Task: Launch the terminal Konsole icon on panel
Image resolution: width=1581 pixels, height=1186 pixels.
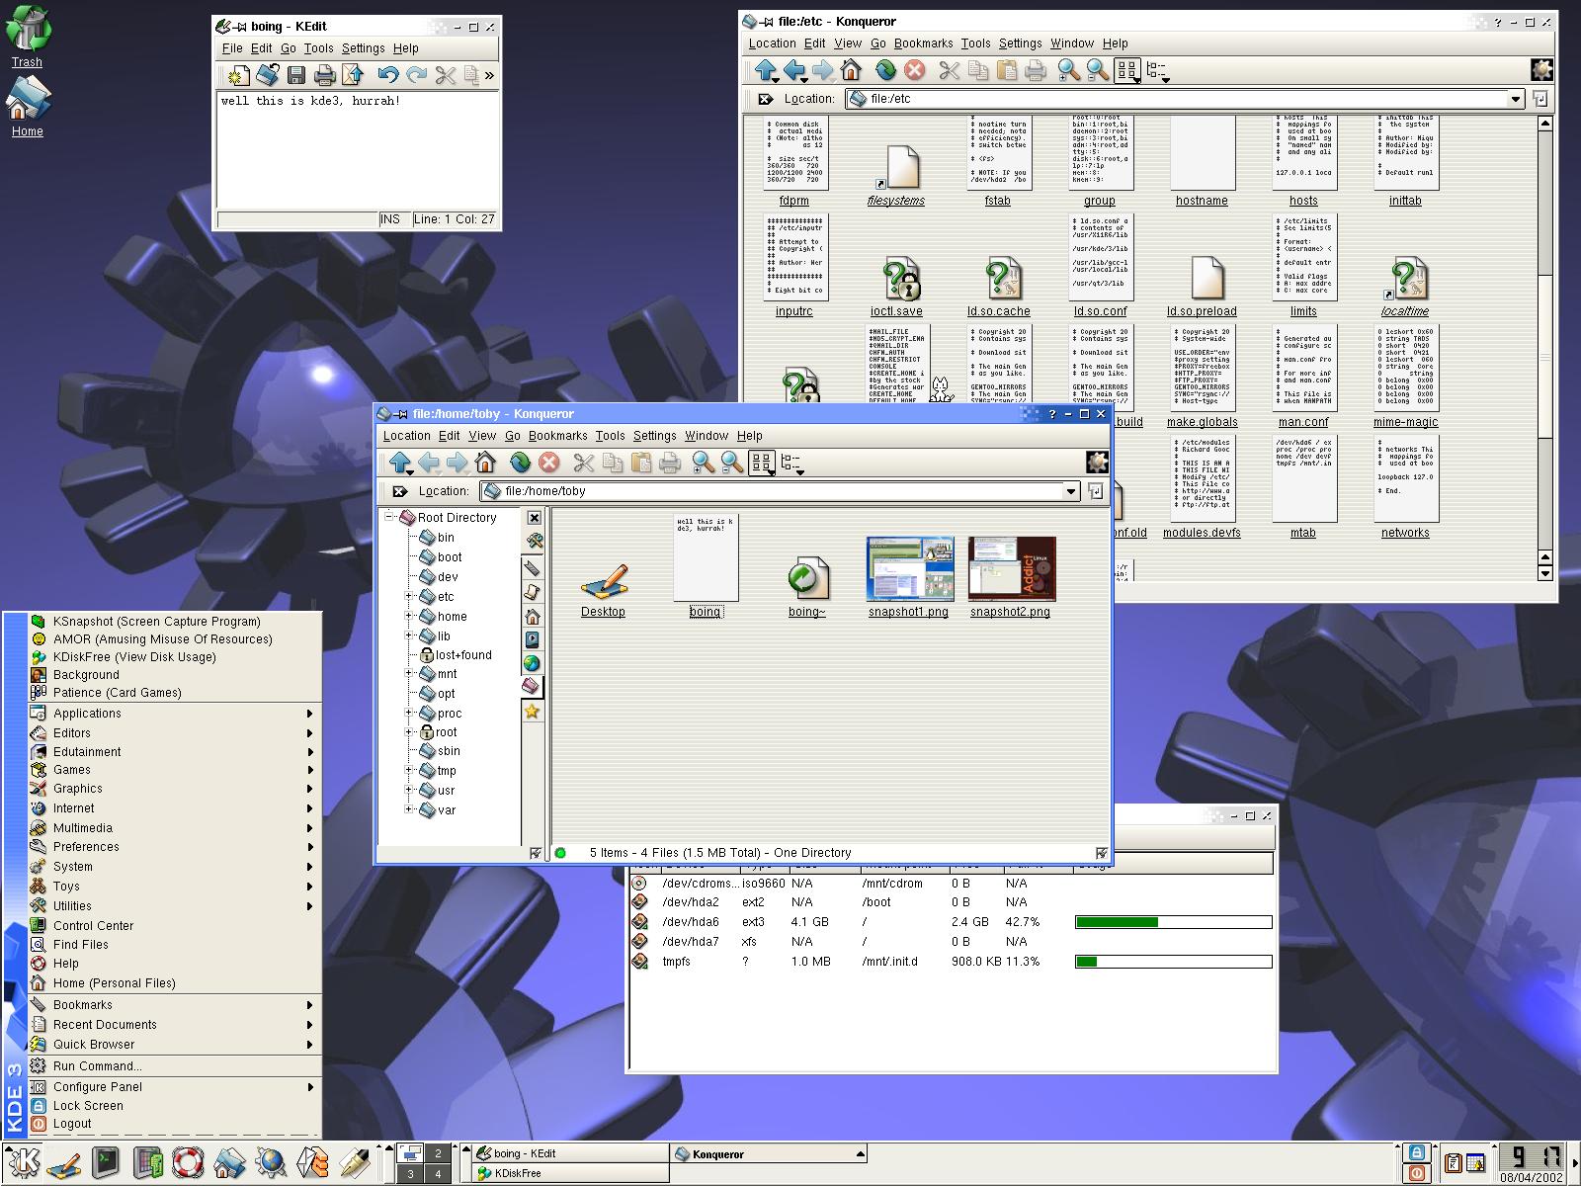Action: pos(106,1162)
